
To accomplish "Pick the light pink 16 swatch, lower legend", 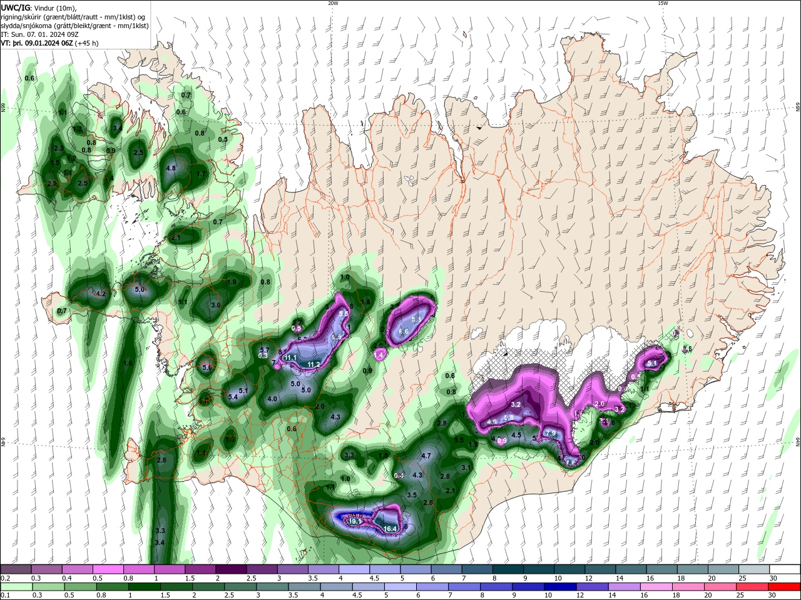I will click(656, 586).
